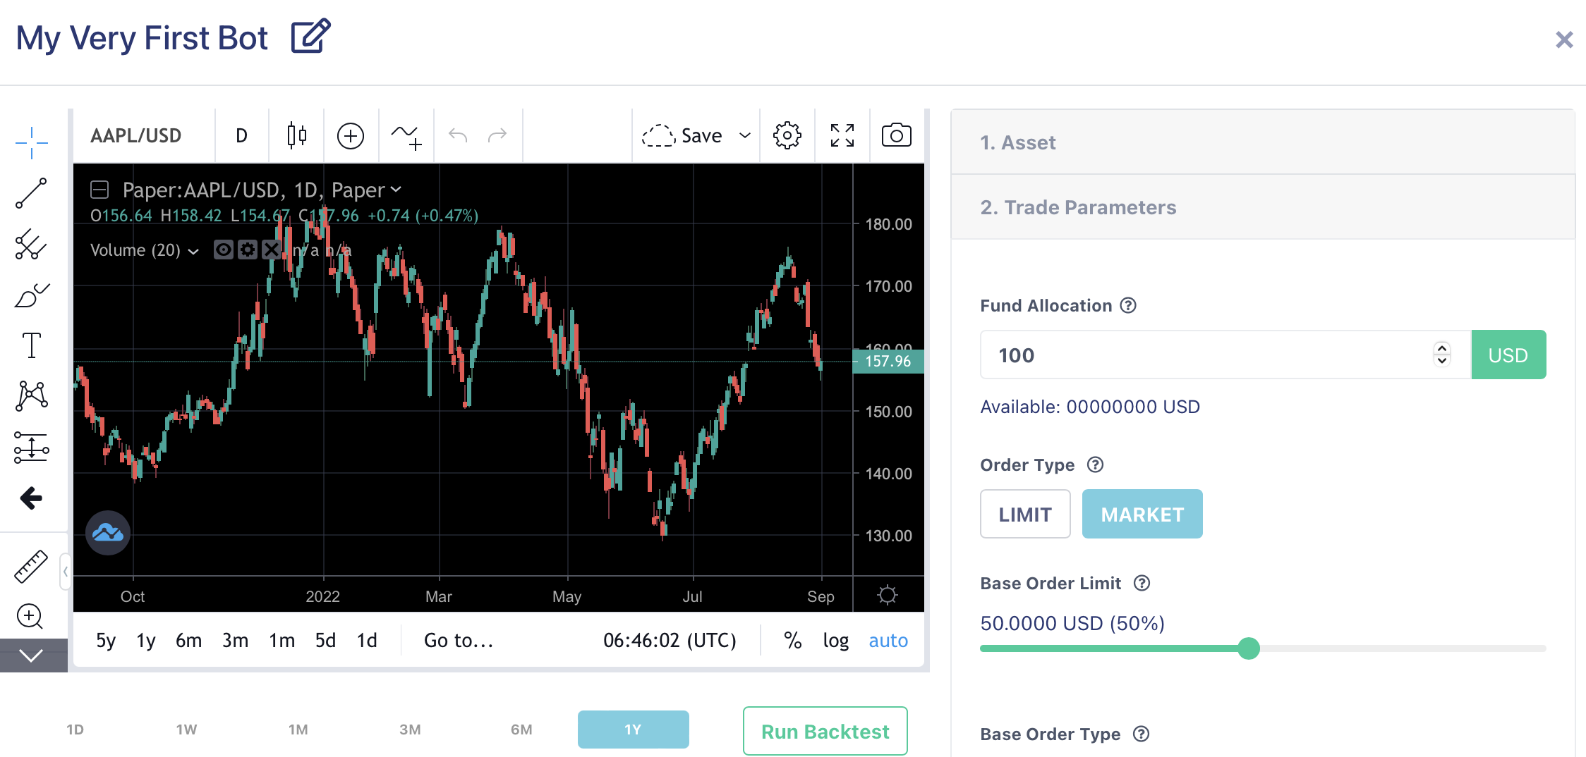Image resolution: width=1586 pixels, height=757 pixels.
Task: Select the LIMIT order type
Action: [1025, 514]
